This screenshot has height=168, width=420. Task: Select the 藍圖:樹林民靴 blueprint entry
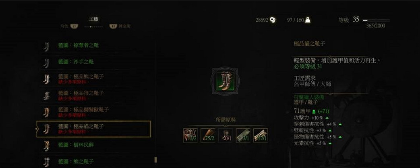[x=94, y=145]
